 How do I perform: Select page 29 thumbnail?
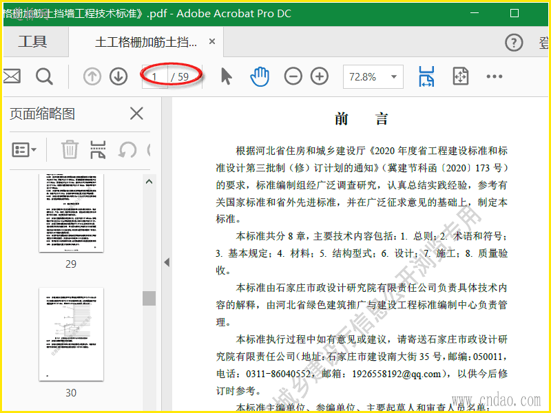[x=72, y=213]
